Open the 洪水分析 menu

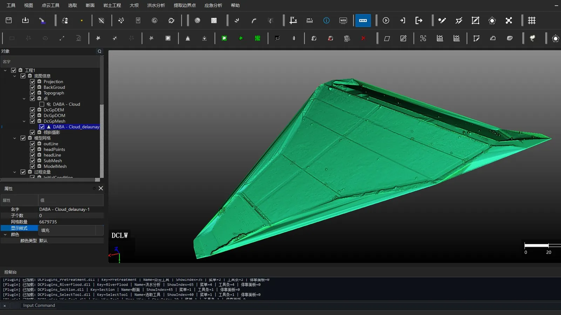[156, 5]
